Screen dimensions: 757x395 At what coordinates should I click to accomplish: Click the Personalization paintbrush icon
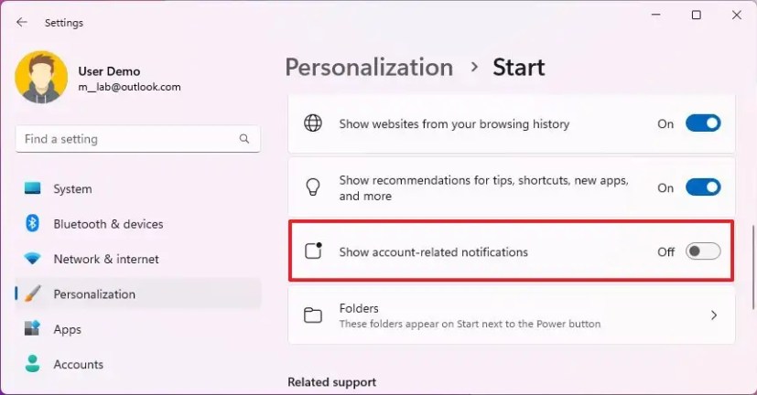[x=33, y=294]
